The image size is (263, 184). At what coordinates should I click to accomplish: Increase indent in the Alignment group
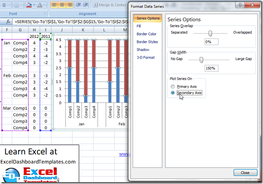point(85,5)
